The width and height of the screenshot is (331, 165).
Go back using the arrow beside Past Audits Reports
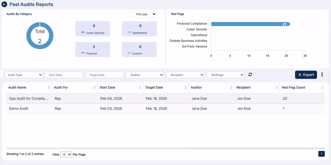4,4
